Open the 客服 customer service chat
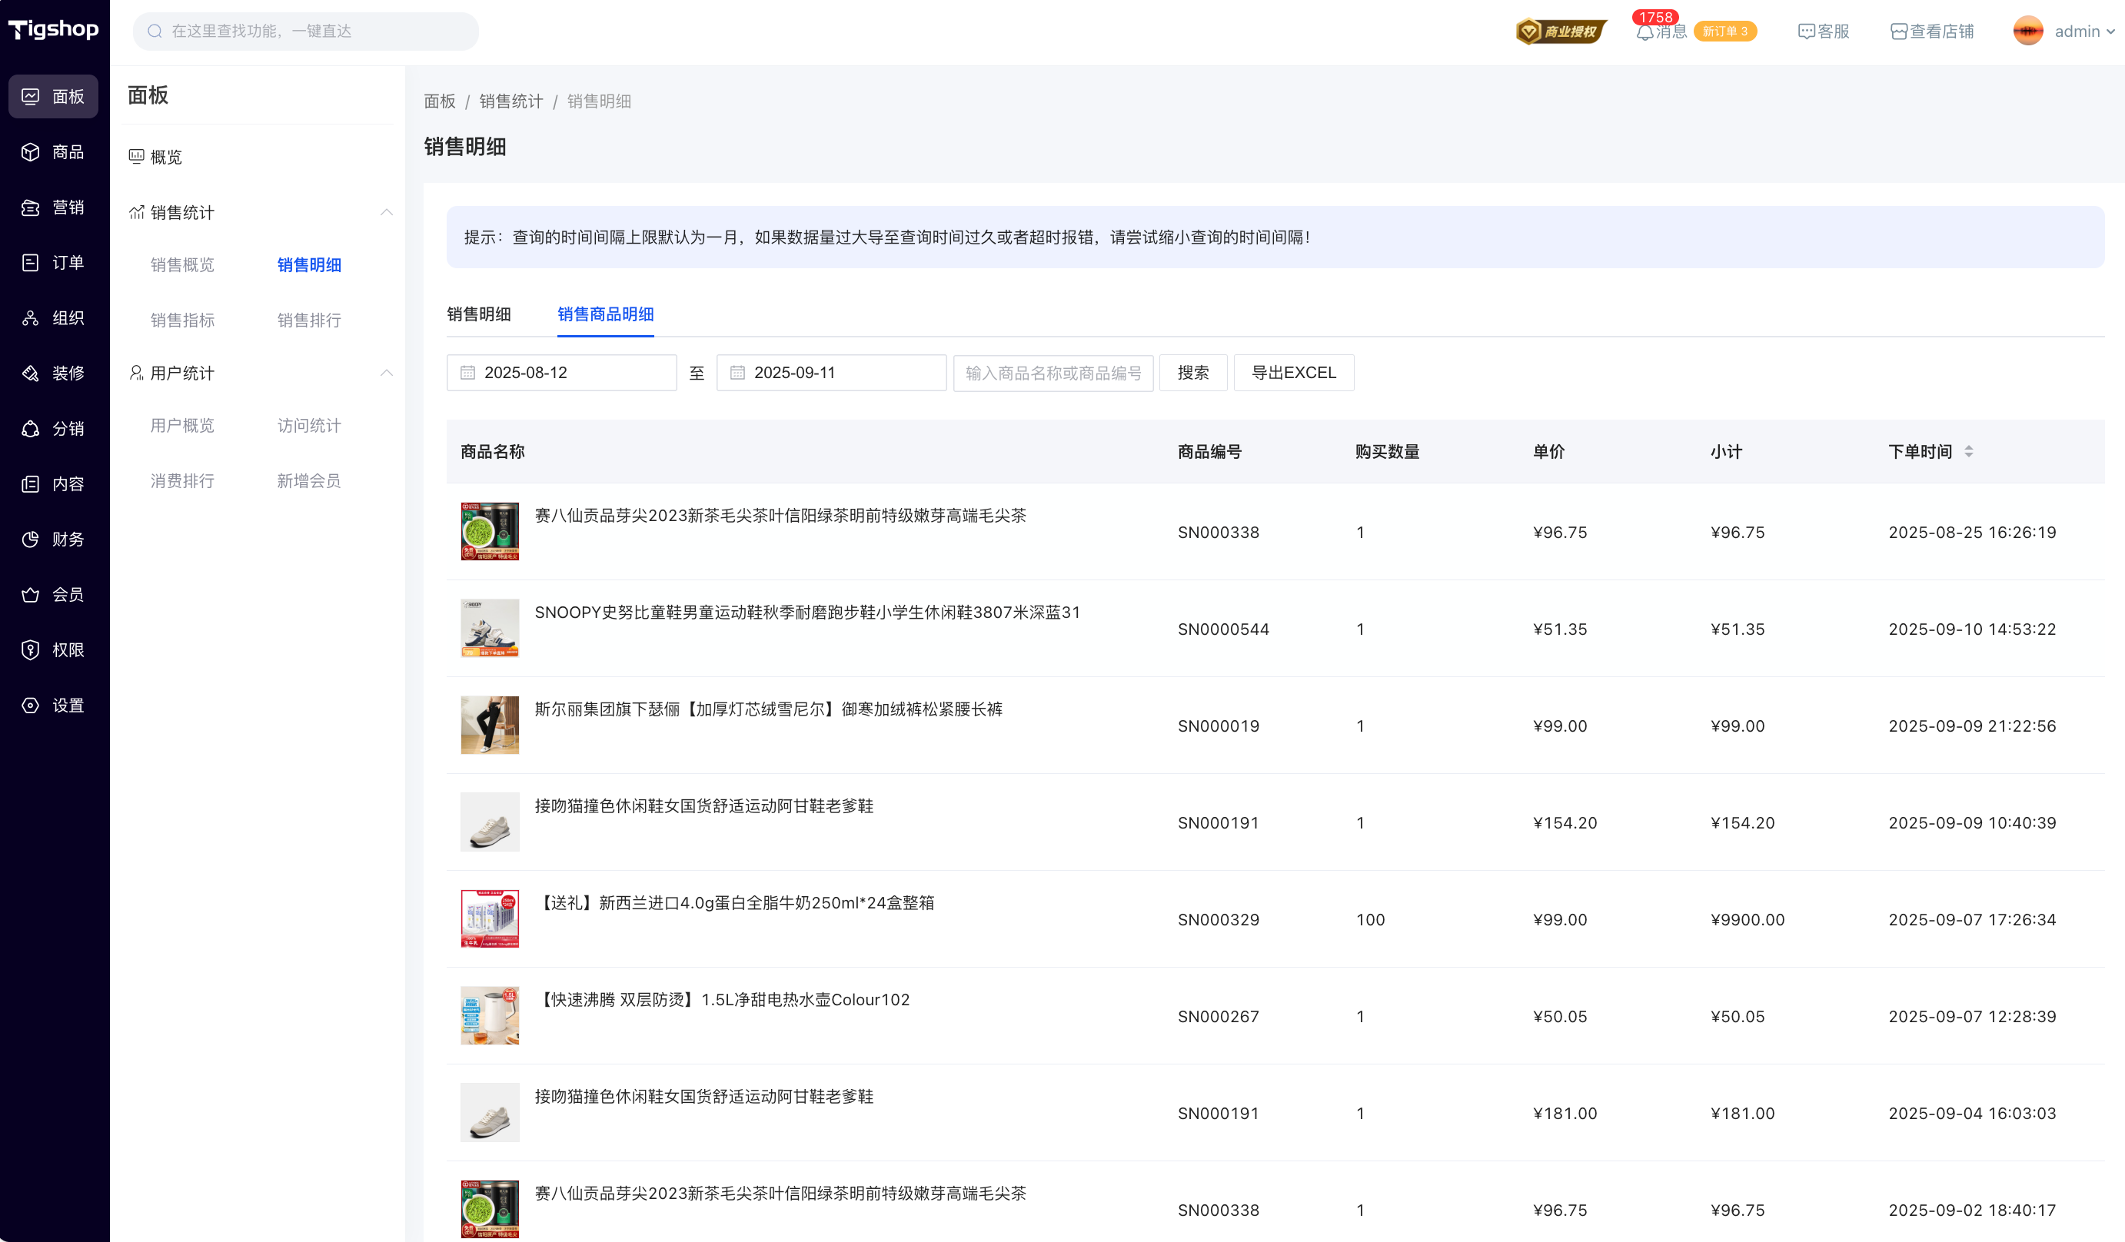Screen dimensions: 2125x1242 click(1823, 32)
